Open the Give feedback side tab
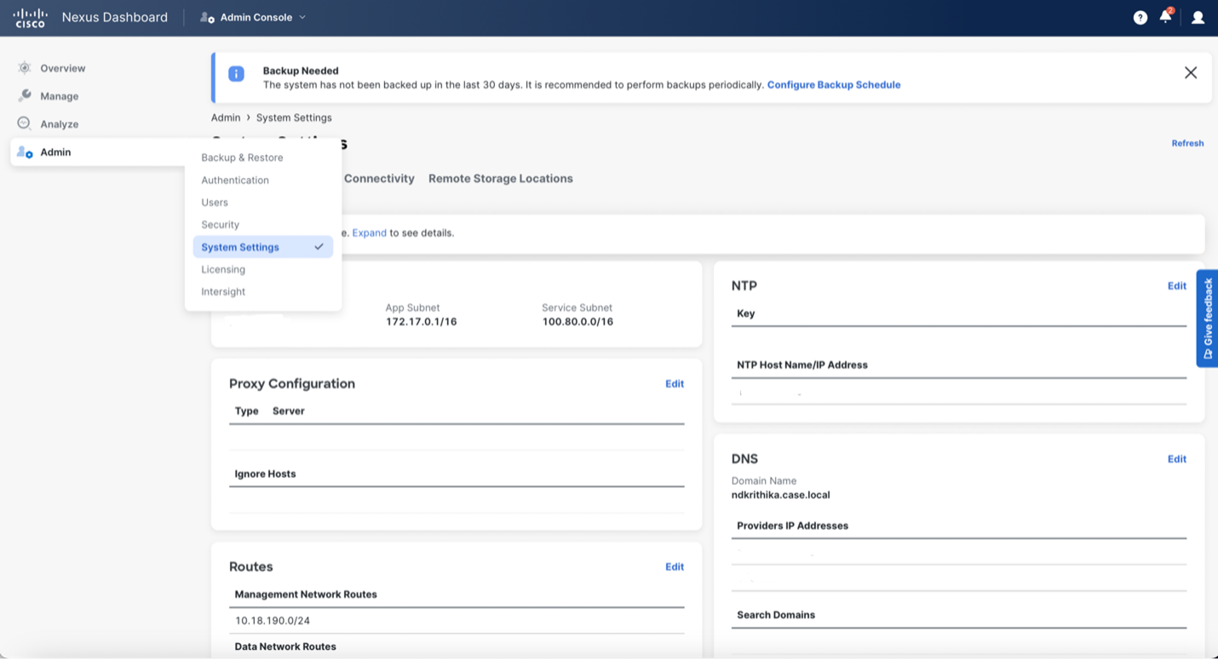This screenshot has height=661, width=1218. [1207, 319]
